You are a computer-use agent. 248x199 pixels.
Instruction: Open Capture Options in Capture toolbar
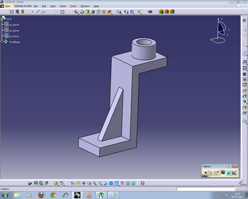tap(217, 173)
